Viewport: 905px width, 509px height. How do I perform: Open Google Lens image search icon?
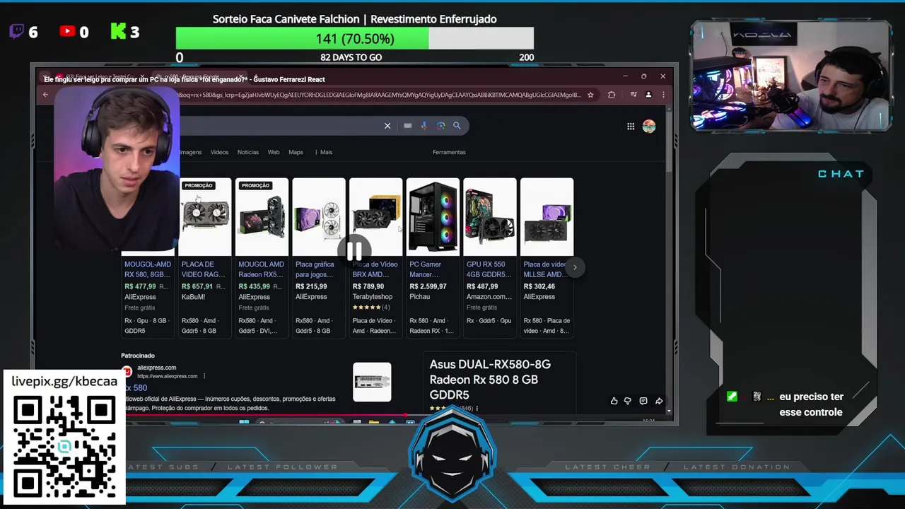tap(440, 126)
